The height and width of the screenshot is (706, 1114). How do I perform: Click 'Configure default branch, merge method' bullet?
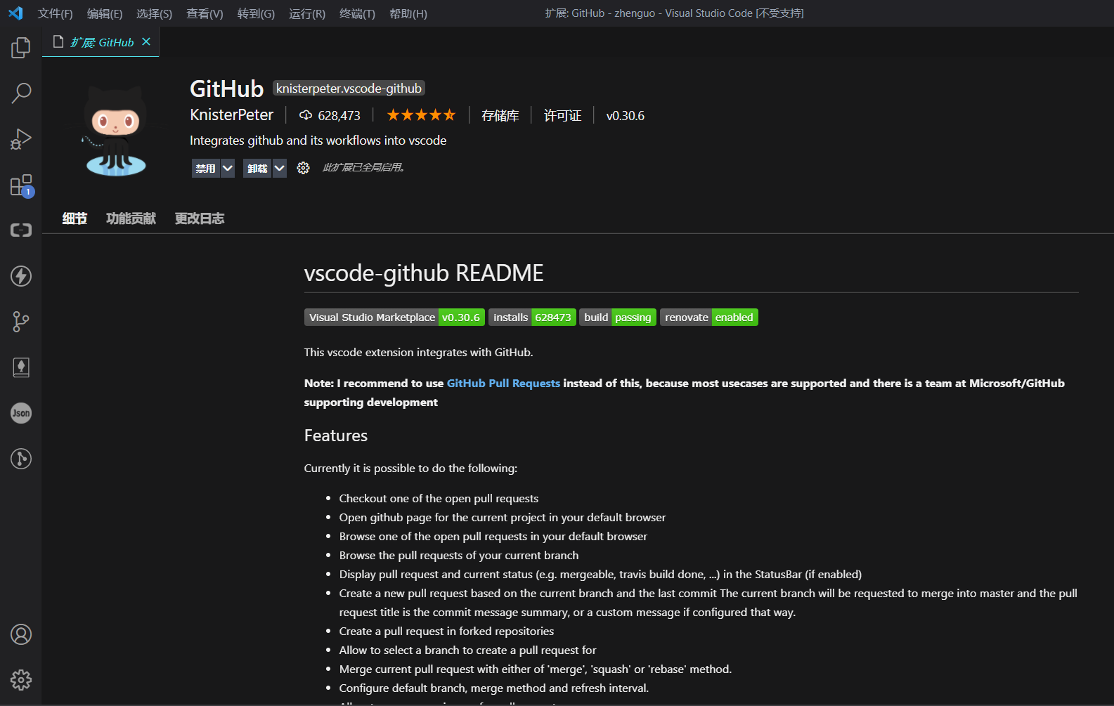[494, 688]
